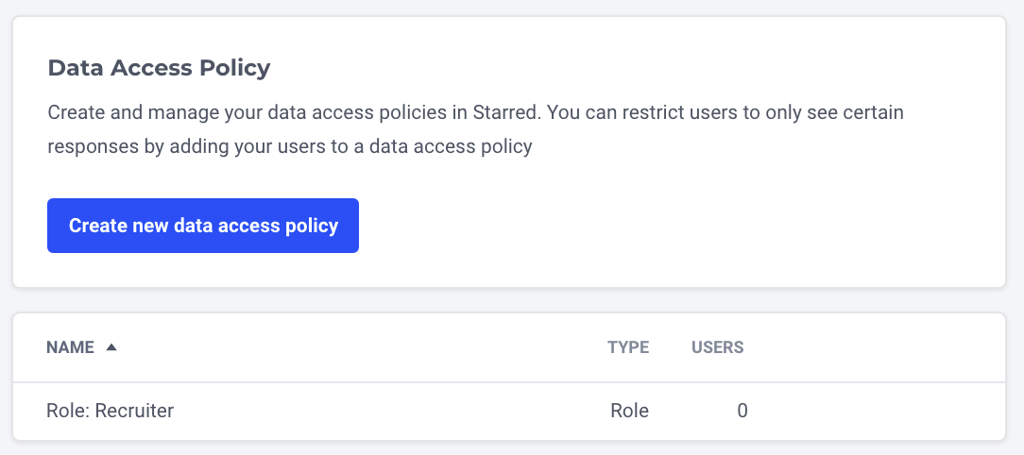1024x455 pixels.
Task: Click the Role type cell of Recruiter row
Action: [629, 411]
